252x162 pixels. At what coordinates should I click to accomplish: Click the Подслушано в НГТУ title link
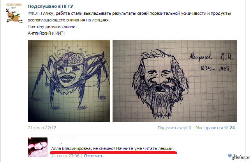51,6
